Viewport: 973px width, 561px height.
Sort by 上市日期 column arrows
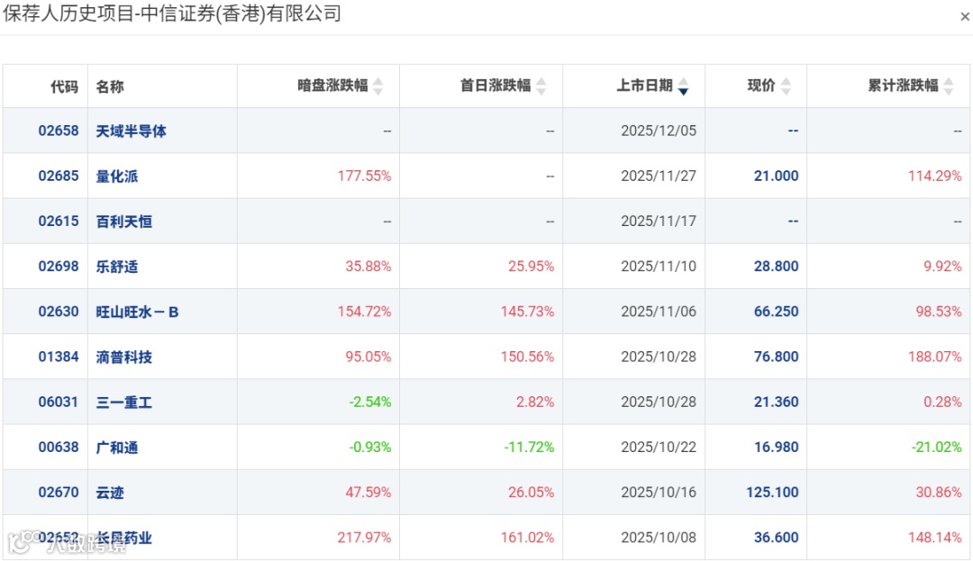[x=683, y=86]
